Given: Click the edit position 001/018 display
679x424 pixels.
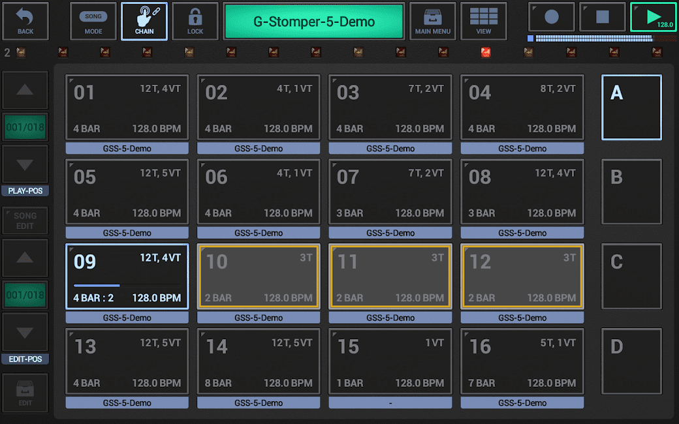Looking at the screenshot, I should pyautogui.click(x=25, y=295).
